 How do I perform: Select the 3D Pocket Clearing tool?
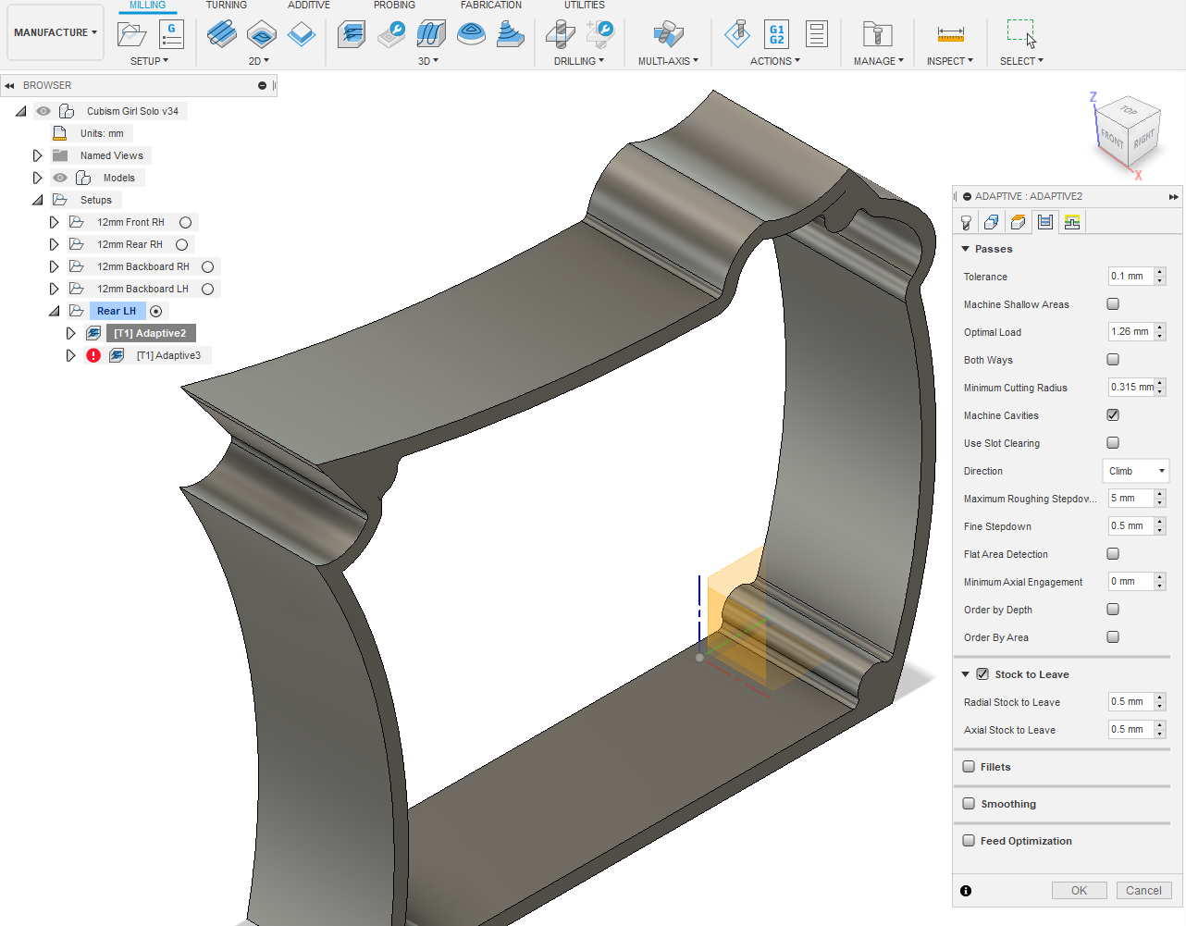pos(391,35)
